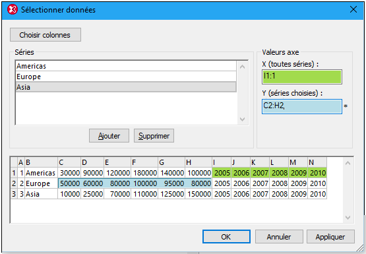The width and height of the screenshot is (366, 254).
Task: Select row header 3 in grid
Action: 14,194
